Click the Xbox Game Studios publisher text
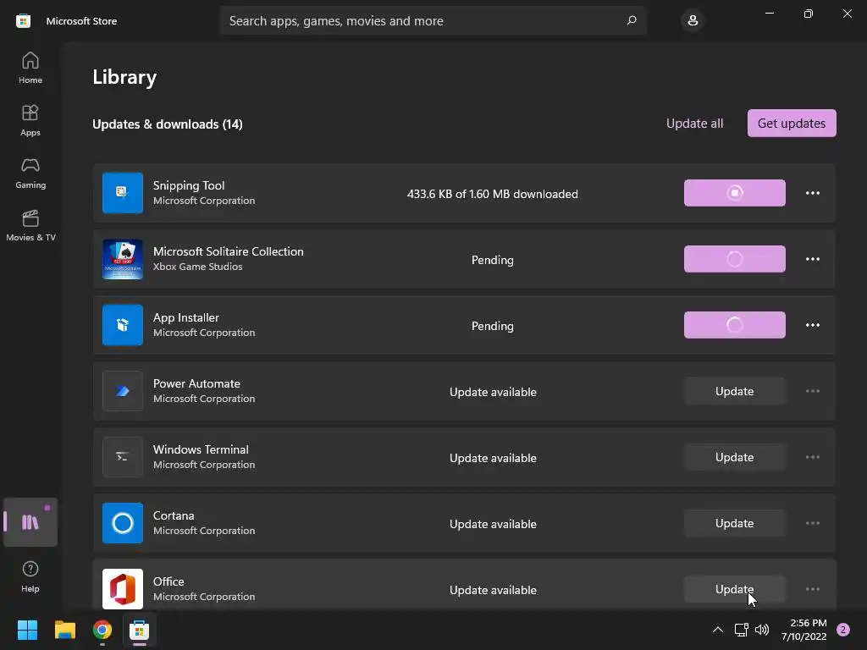The image size is (867, 650). (197, 267)
